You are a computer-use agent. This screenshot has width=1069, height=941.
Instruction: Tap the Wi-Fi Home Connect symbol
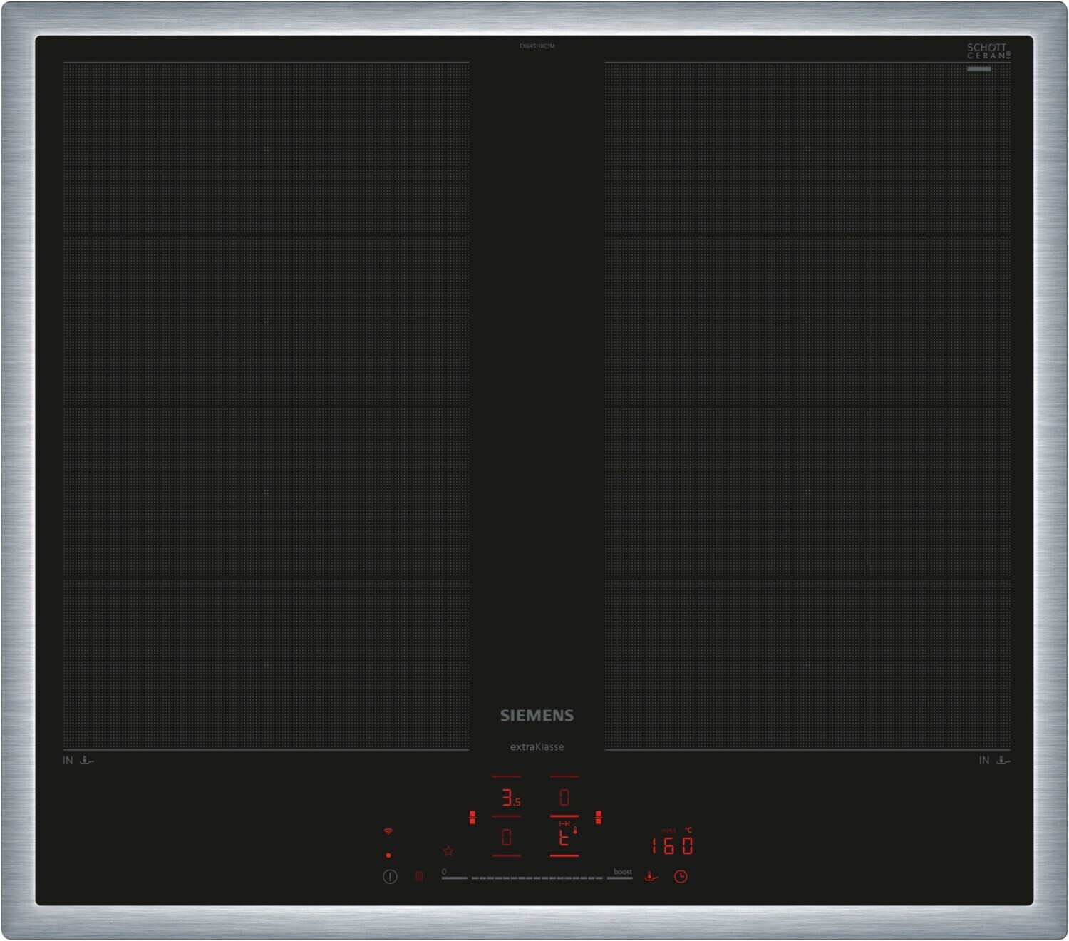coord(388,832)
